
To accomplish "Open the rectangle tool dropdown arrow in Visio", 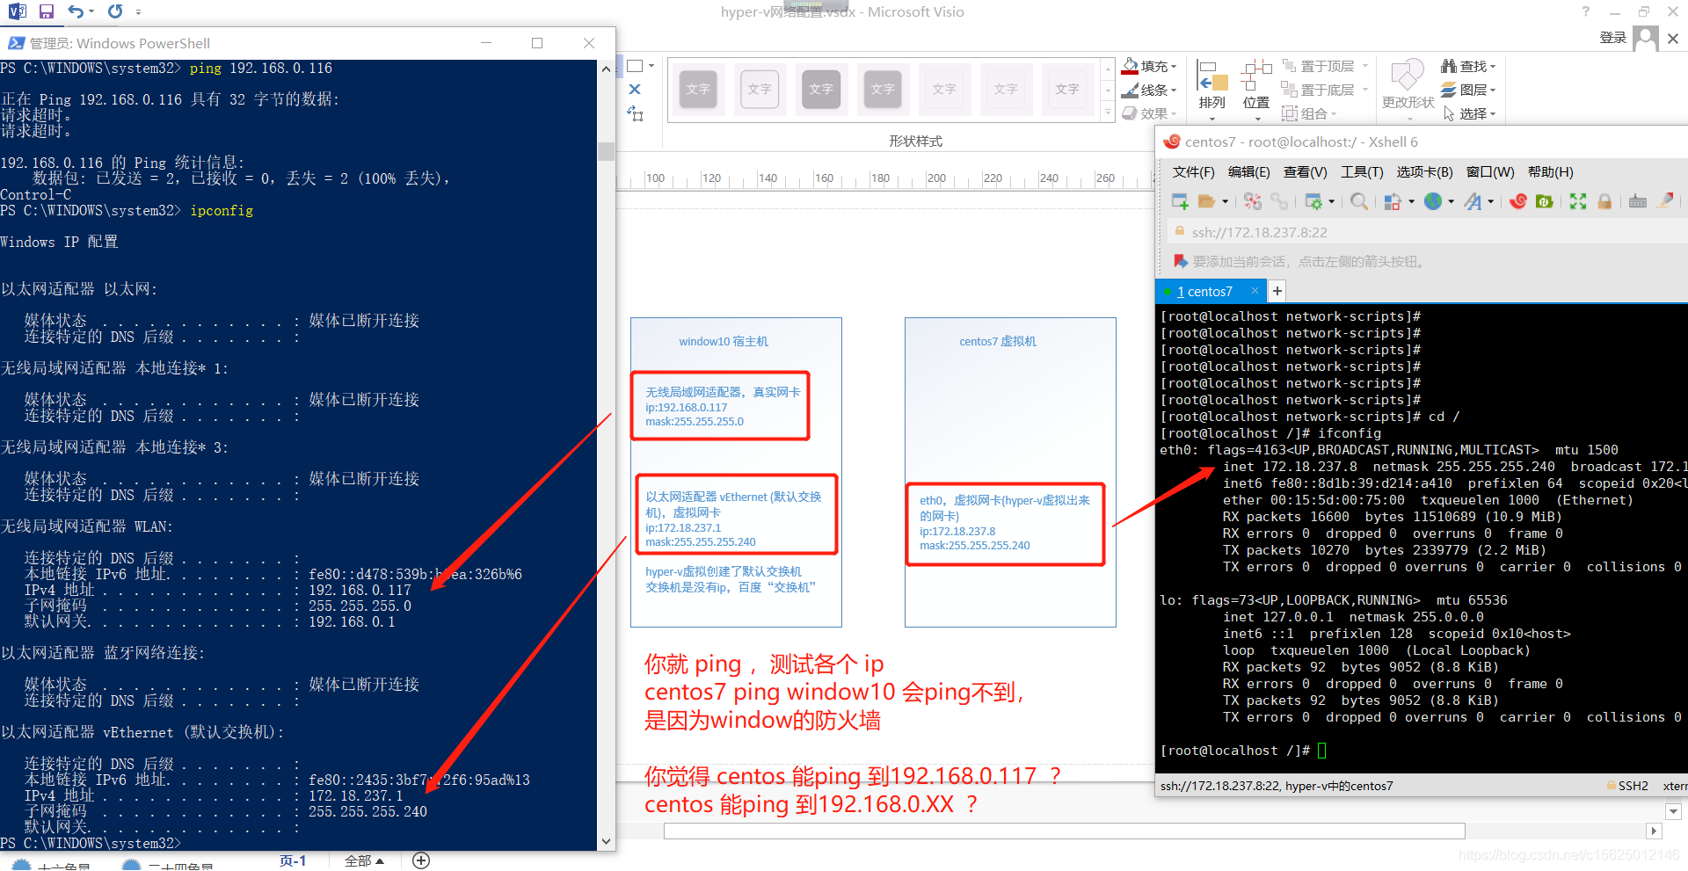I will click(651, 66).
